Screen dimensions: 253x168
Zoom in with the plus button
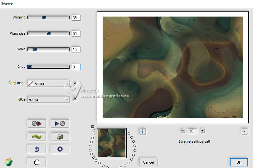tap(202, 131)
